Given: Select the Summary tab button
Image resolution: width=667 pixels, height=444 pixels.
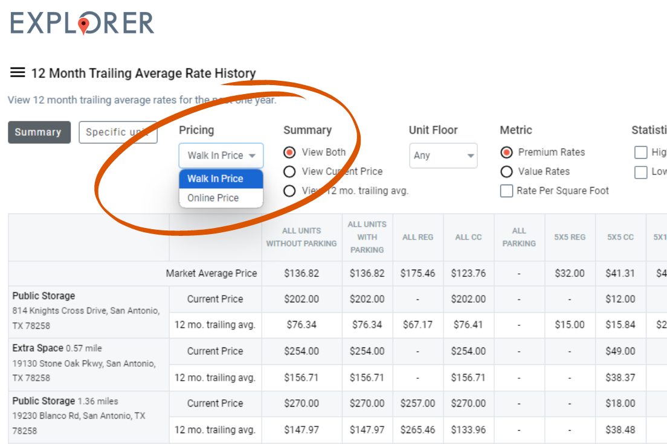Looking at the screenshot, I should click(39, 132).
